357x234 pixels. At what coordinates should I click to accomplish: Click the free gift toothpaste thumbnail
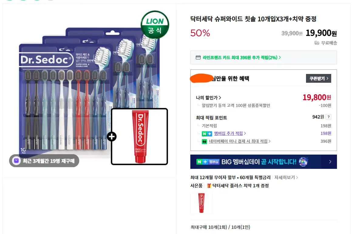pos(201,203)
